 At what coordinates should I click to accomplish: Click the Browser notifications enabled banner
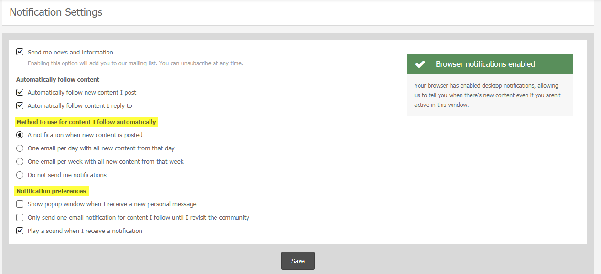[x=490, y=64]
